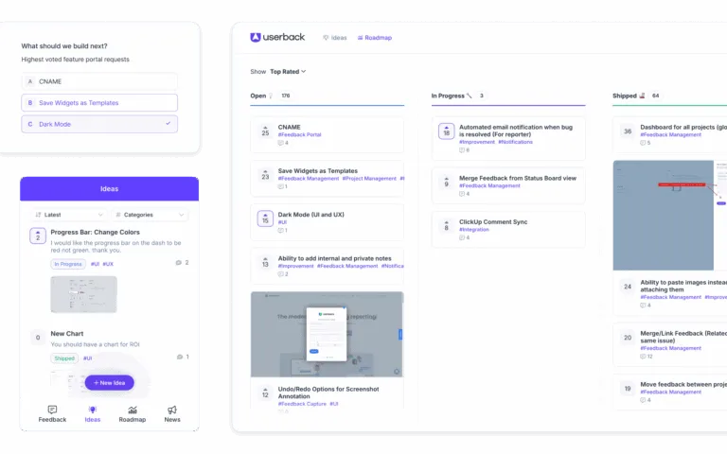This screenshot has height=454, width=727.
Task: Select poll option B Save Widgets as Templates
Action: (x=99, y=103)
